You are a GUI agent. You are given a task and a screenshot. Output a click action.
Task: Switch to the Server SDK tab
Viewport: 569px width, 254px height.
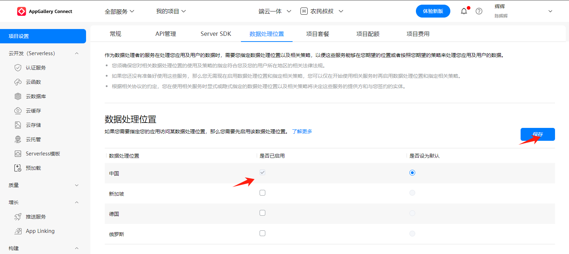216,34
